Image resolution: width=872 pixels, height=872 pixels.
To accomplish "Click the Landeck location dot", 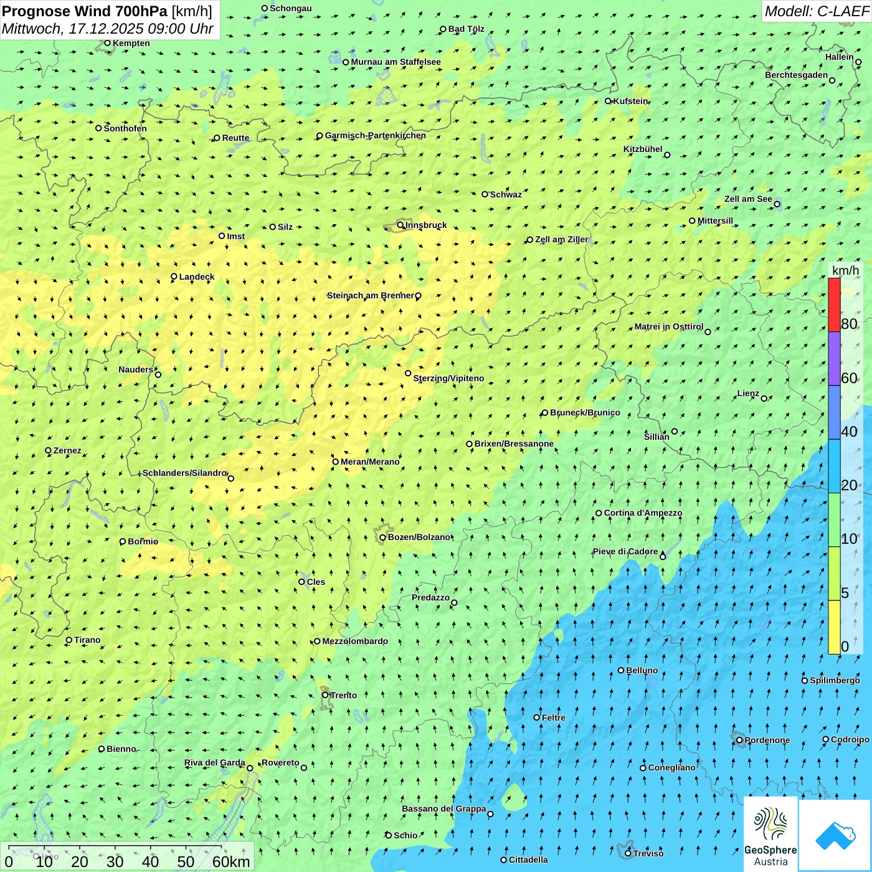I will coord(174,277).
